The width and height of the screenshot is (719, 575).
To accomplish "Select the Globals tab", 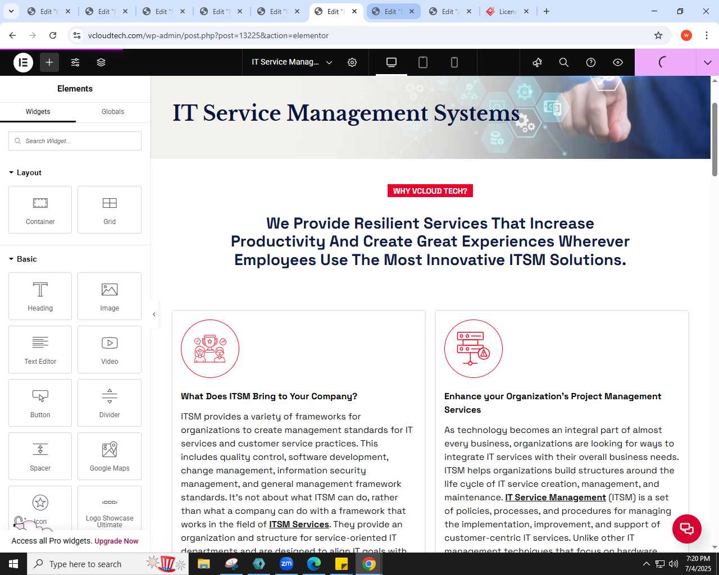I will 113,112.
